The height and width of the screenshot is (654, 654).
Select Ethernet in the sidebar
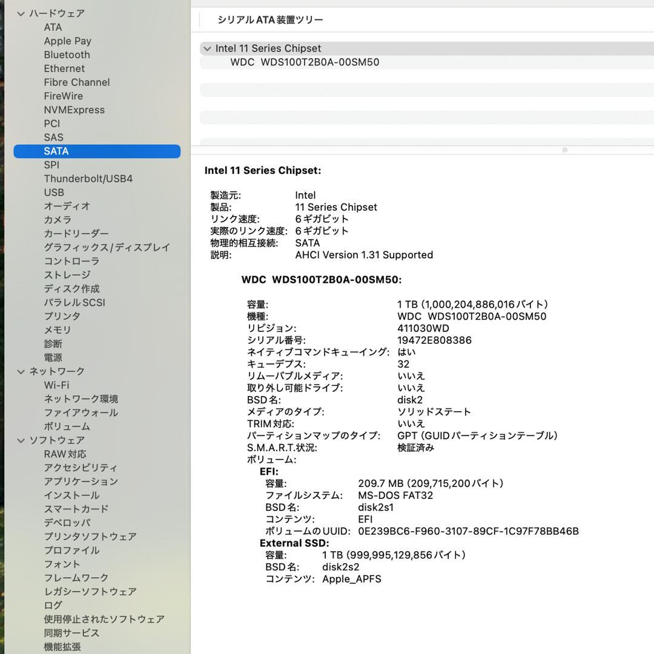coord(65,68)
